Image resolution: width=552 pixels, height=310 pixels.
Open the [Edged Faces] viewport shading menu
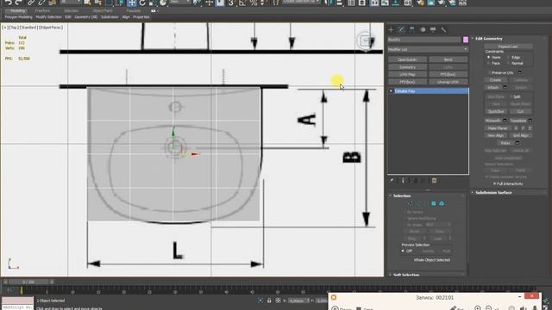click(51, 28)
